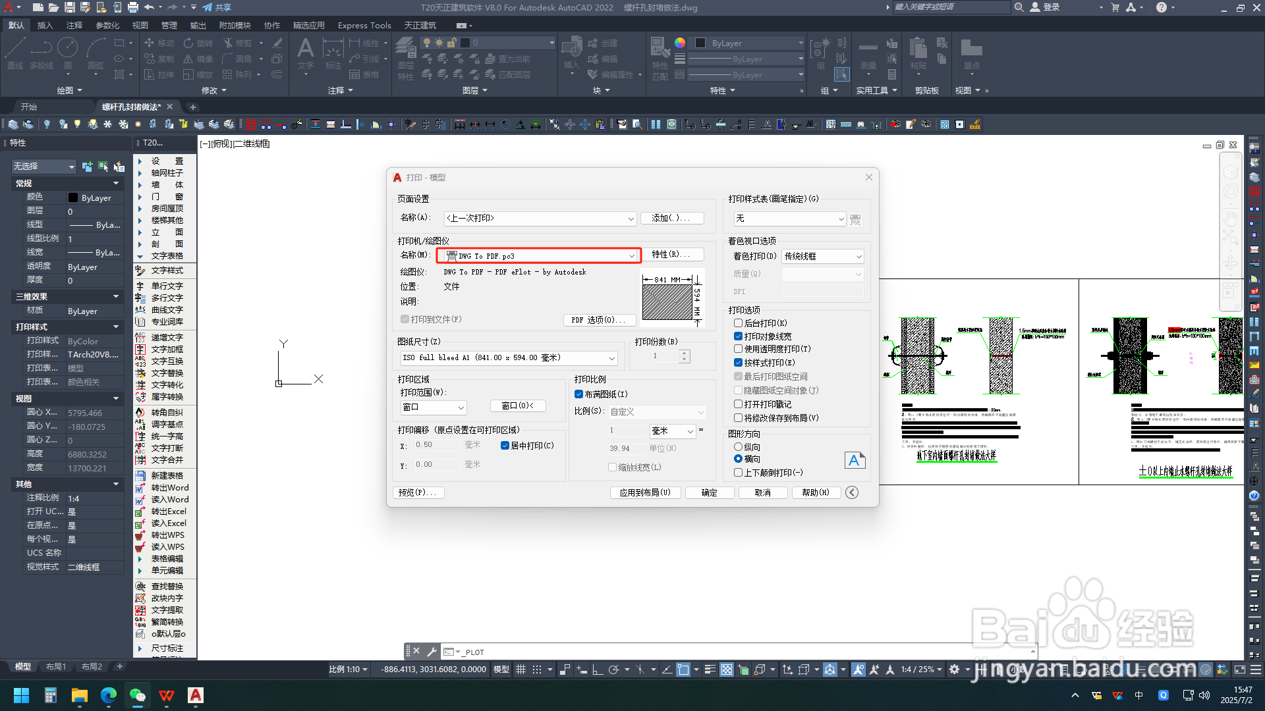
Task: Open the 毫米 unit dropdown
Action: (672, 431)
